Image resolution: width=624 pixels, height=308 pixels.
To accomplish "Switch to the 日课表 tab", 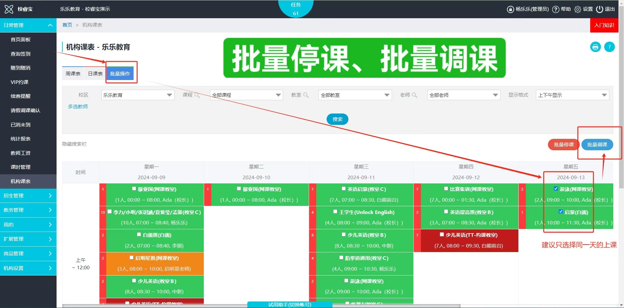I will [x=95, y=74].
